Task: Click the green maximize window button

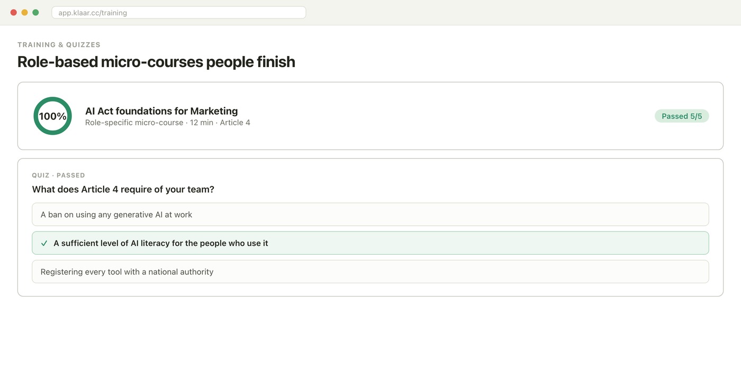Action: [x=35, y=12]
